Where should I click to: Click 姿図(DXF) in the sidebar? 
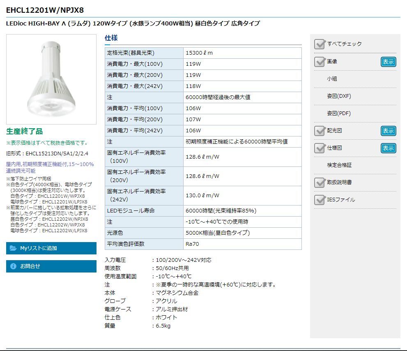pos(339,96)
